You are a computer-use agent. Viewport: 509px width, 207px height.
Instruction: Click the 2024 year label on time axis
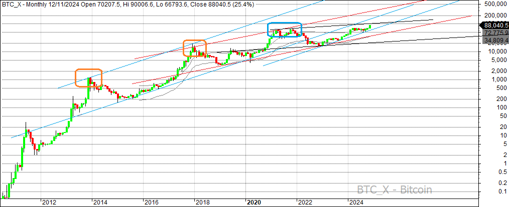pos(356,202)
